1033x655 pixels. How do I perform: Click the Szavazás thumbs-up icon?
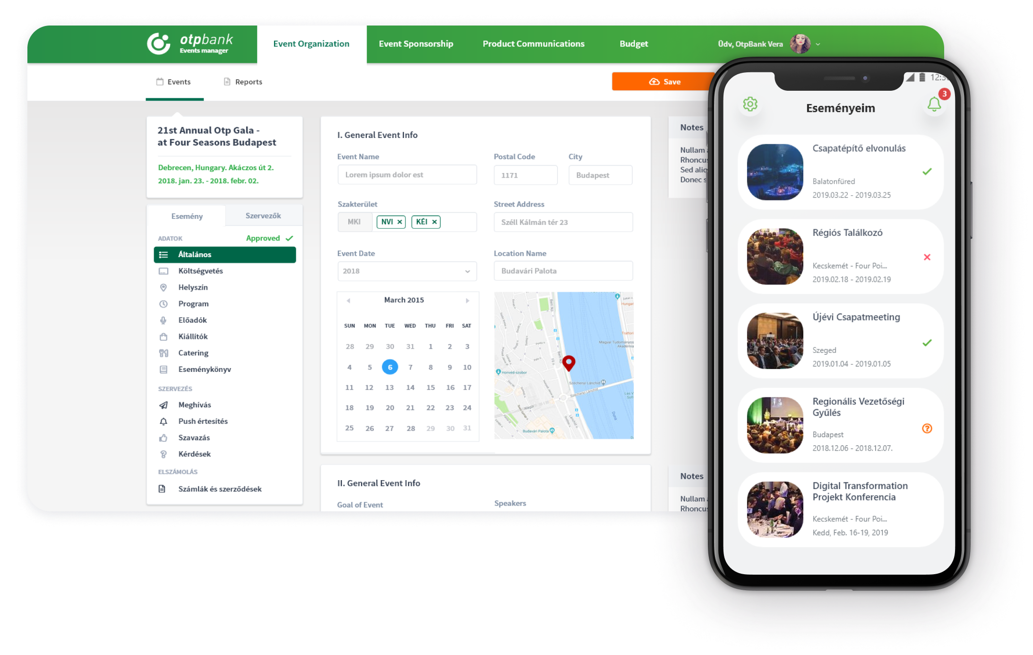click(164, 438)
